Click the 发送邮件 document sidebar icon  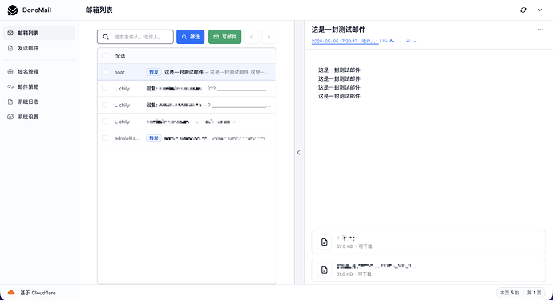click(10, 48)
